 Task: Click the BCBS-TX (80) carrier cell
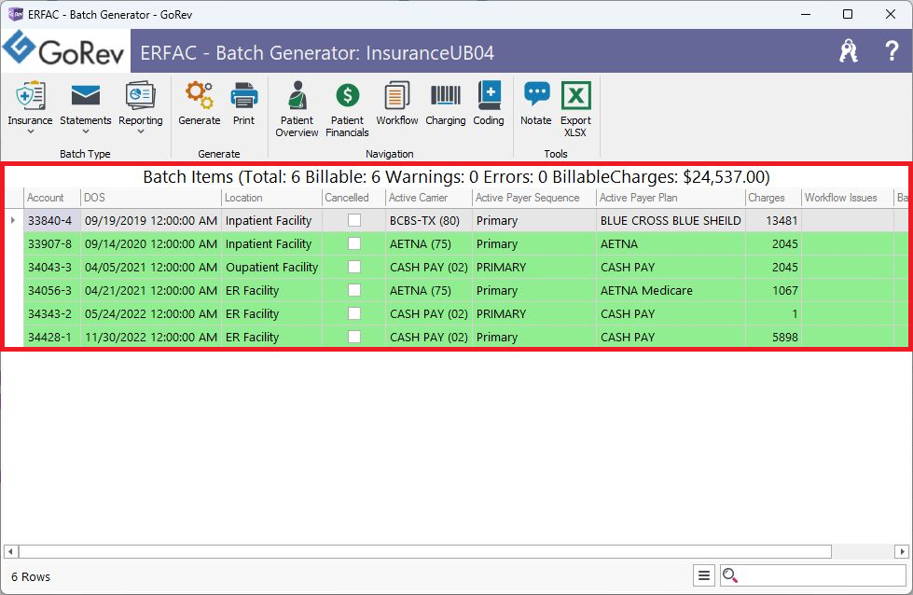click(429, 221)
